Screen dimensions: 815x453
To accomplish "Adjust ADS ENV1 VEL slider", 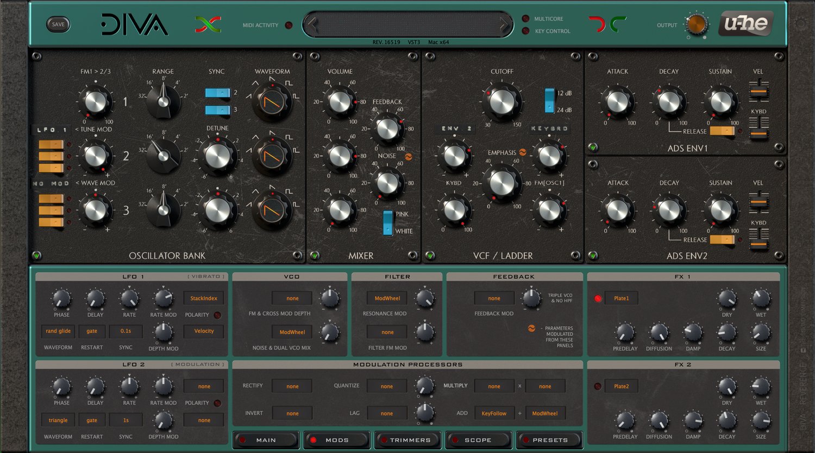I will click(x=758, y=91).
